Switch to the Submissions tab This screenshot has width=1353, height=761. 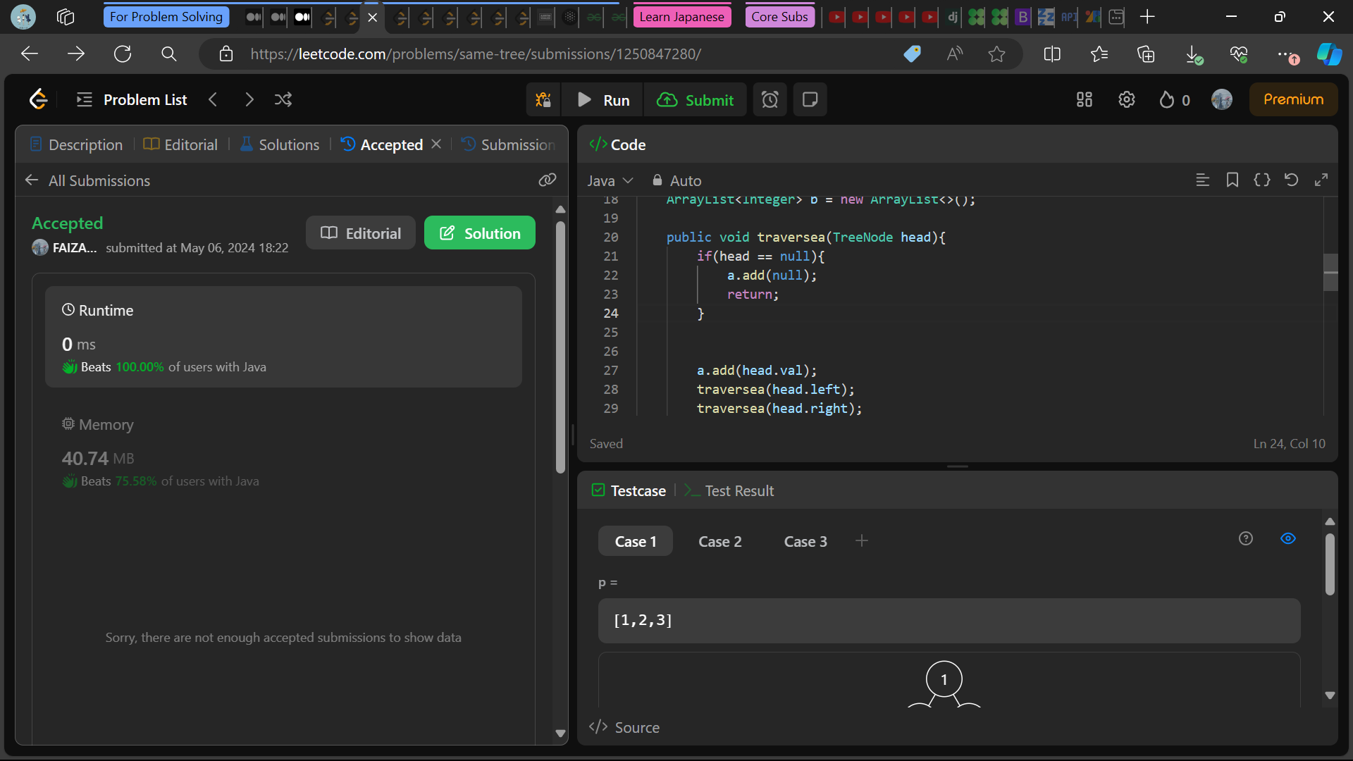(509, 144)
